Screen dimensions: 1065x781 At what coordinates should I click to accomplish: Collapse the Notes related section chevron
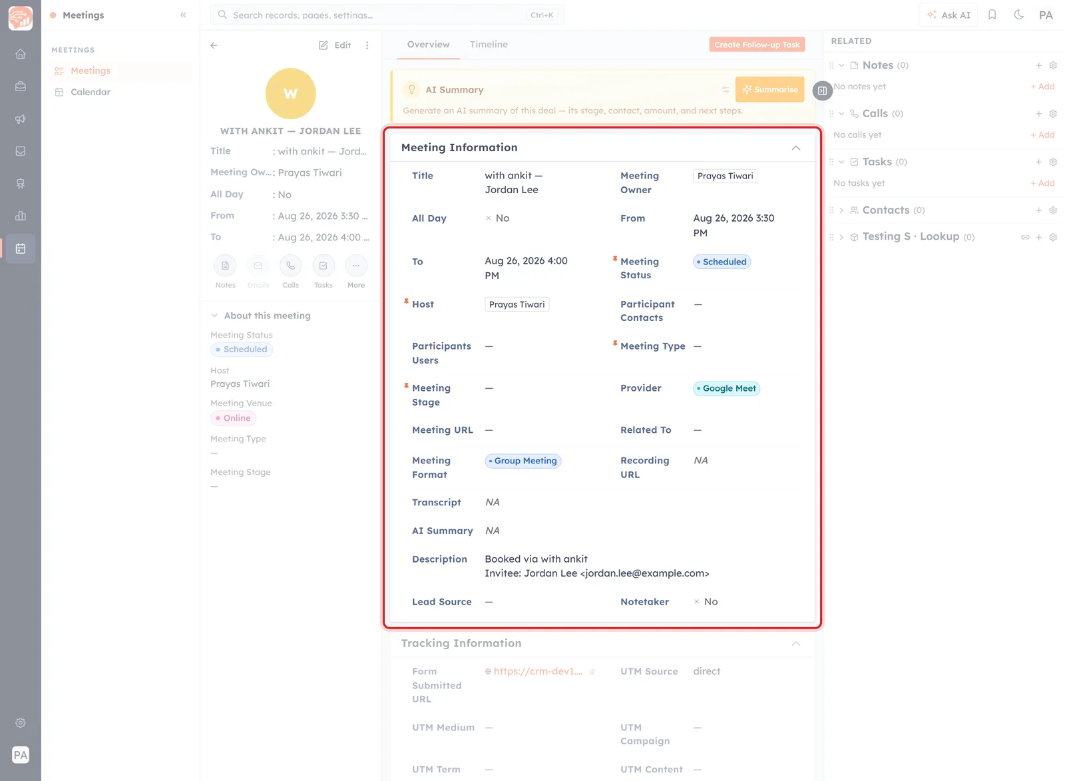pyautogui.click(x=841, y=65)
